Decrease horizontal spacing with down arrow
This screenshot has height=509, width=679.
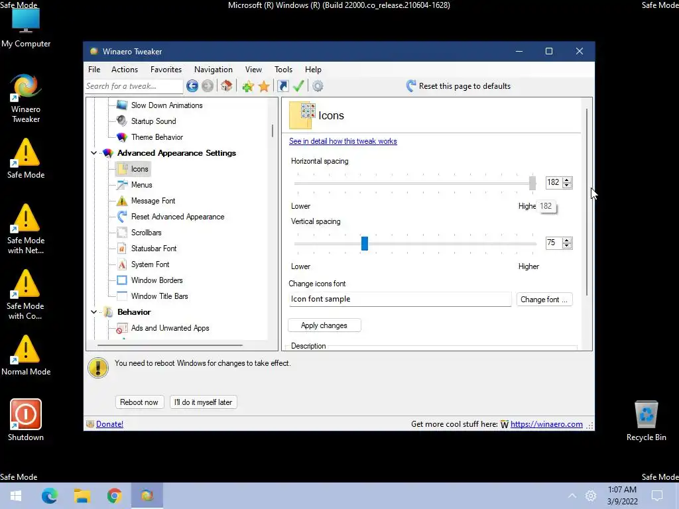(x=567, y=186)
